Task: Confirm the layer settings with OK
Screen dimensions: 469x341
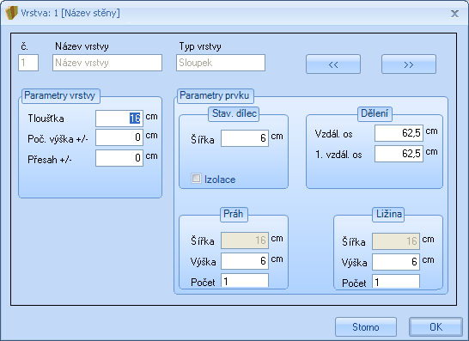Action: tap(435, 327)
